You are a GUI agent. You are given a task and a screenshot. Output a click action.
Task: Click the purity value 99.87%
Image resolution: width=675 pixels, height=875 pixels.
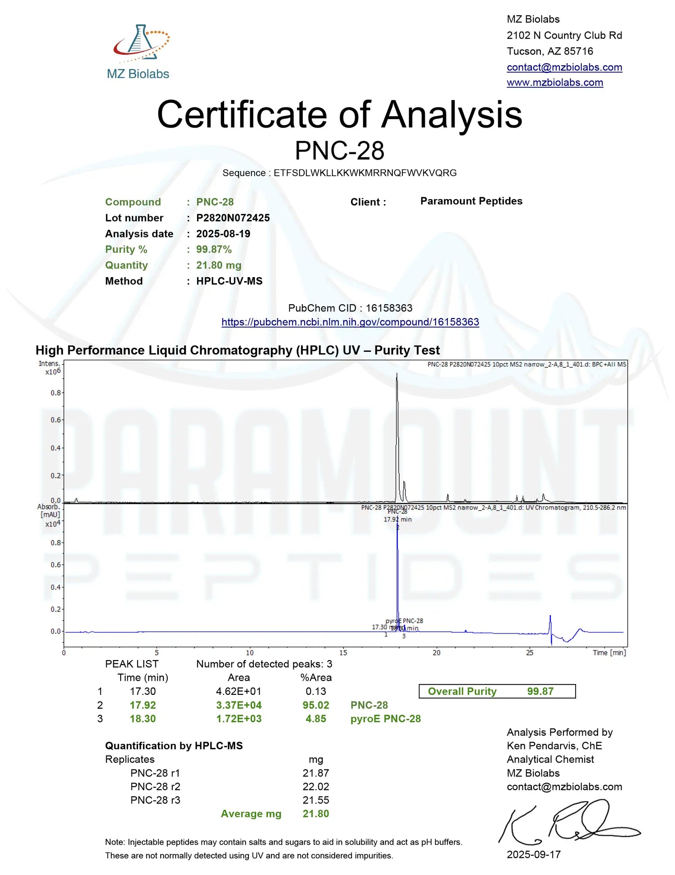214,250
